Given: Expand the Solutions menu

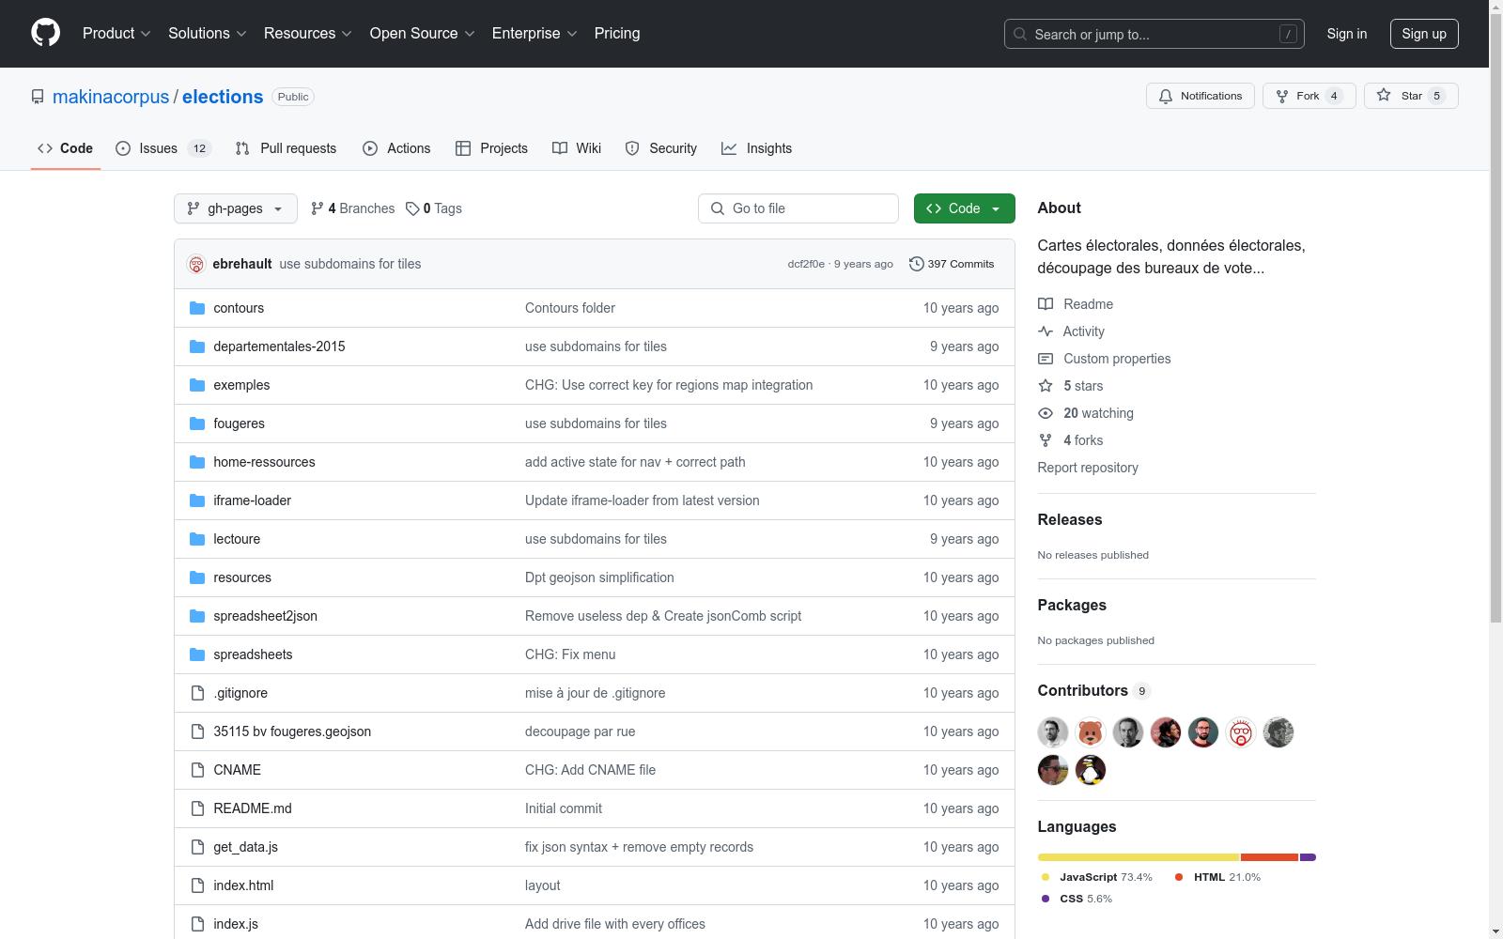Looking at the screenshot, I should pos(208,33).
